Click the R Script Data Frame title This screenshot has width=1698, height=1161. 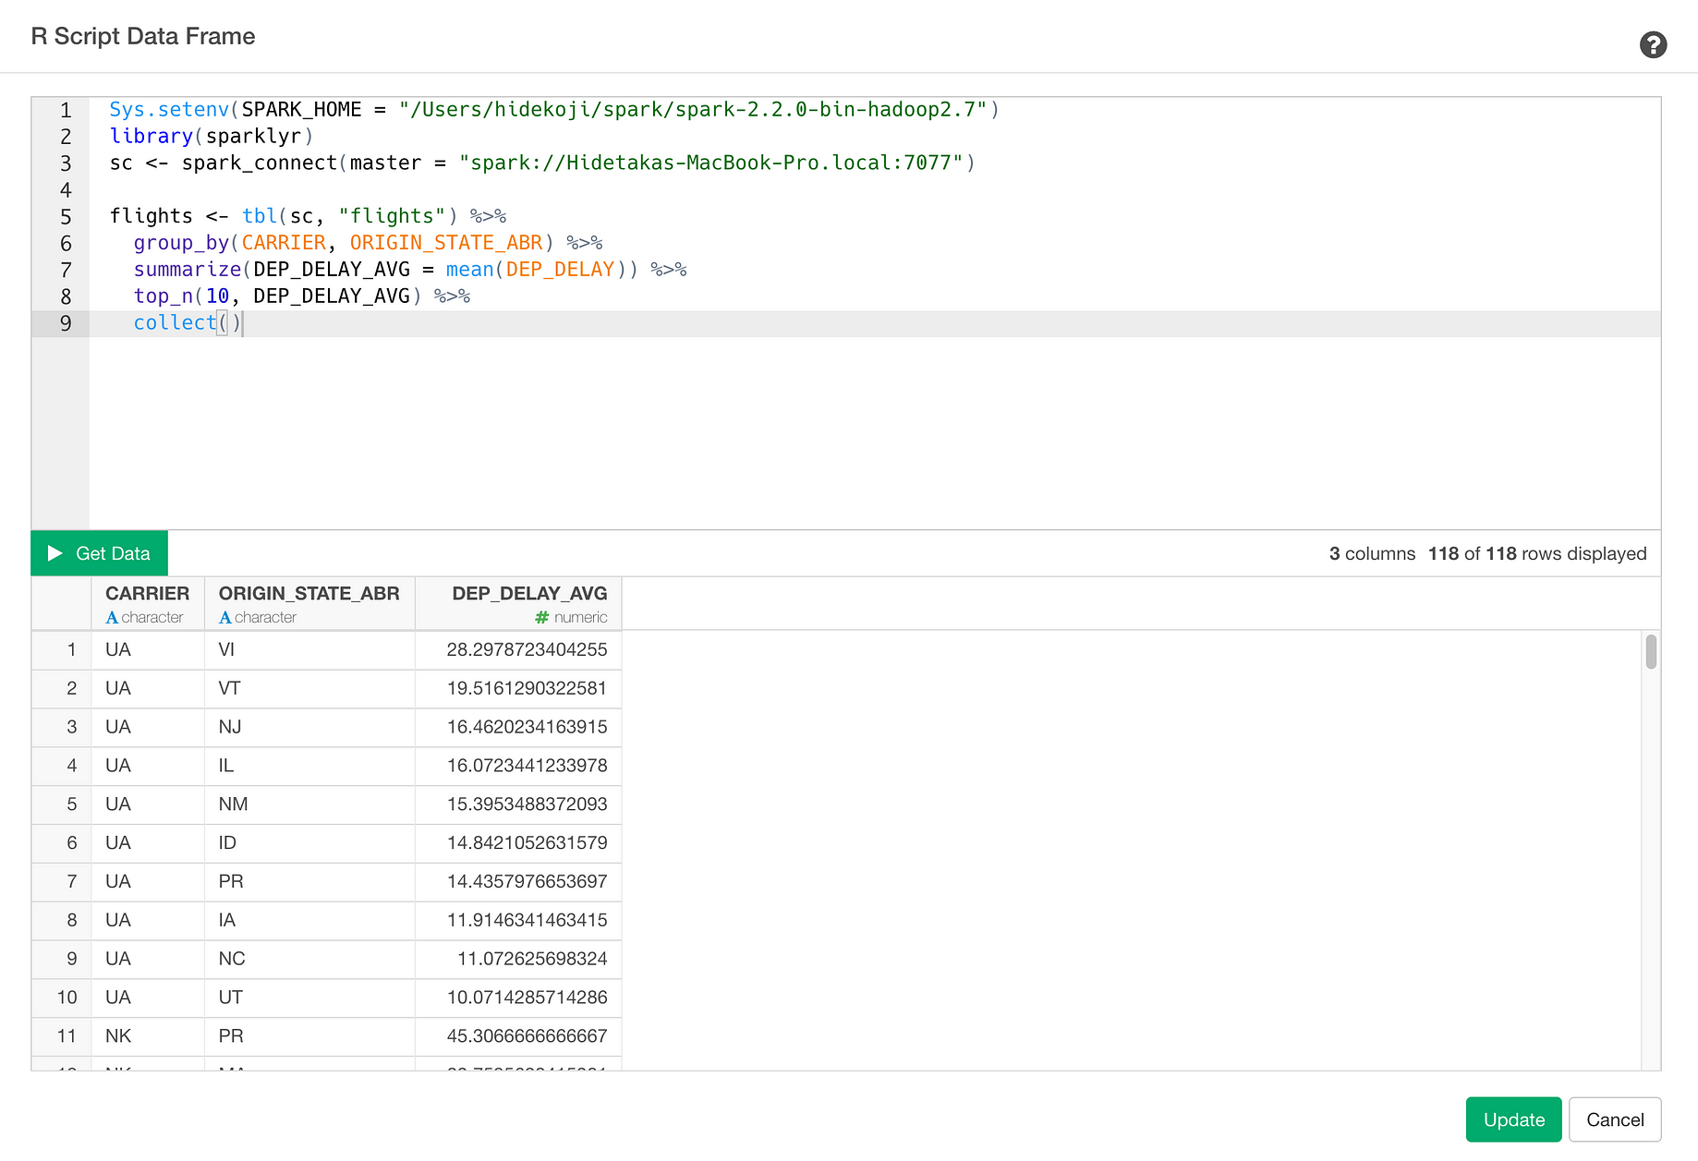(143, 37)
